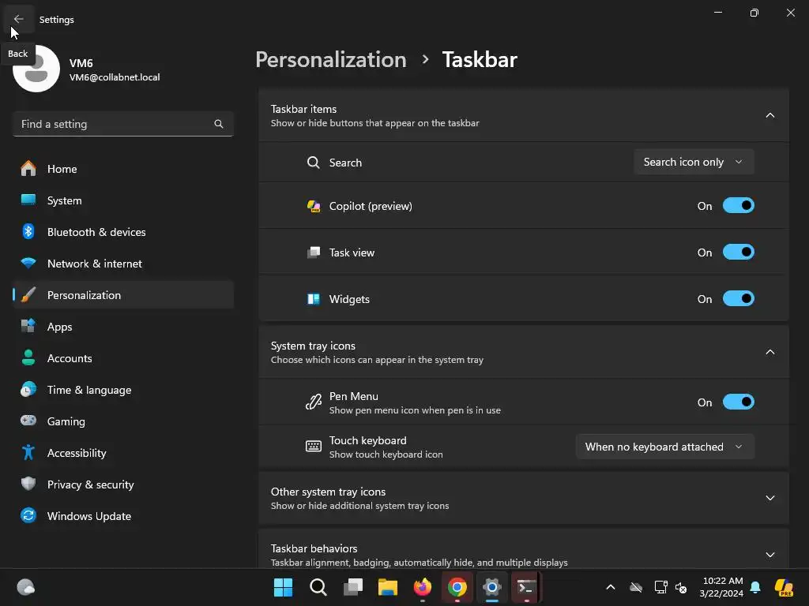Click the VM6@collabnet.local account text
809x606 pixels.
pos(115,77)
